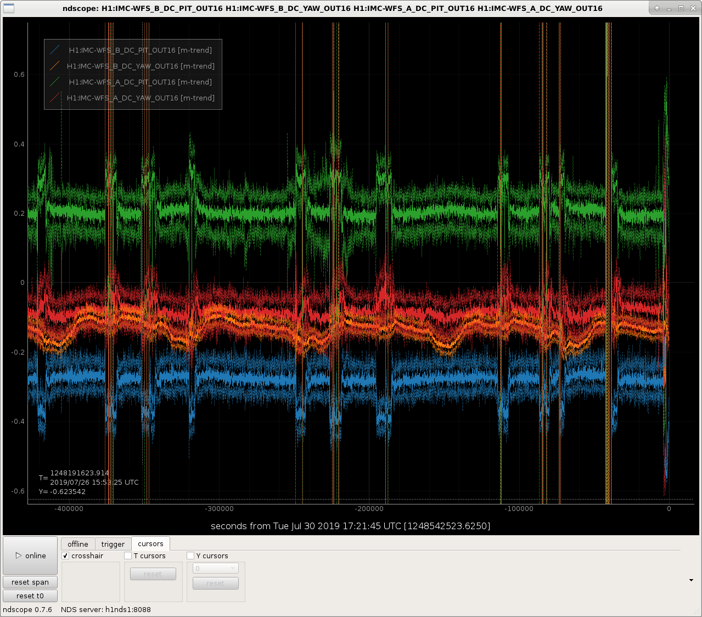The width and height of the screenshot is (702, 617).
Task: Click the -300000 x-axis tick label
Action: pos(219,509)
